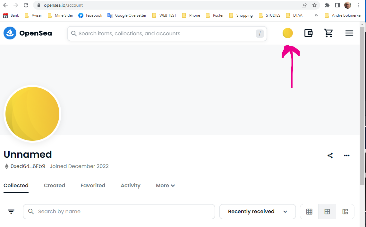Click the OpenSea ship logo
Viewport: 366px width, 227px height.
pos(10,33)
